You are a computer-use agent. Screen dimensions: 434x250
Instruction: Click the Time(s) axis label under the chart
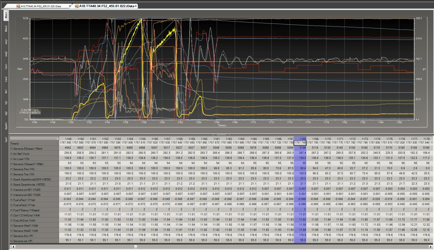222,125
